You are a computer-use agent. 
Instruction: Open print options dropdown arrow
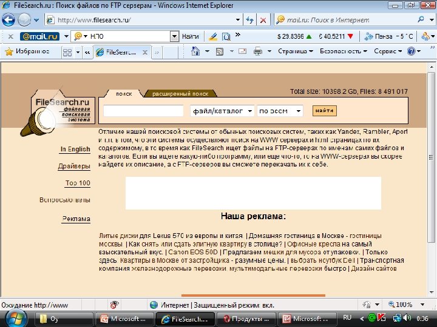tap(269, 51)
